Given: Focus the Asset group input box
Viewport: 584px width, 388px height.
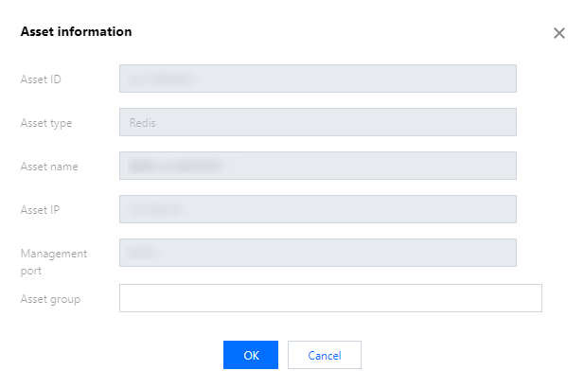Looking at the screenshot, I should 330,298.
